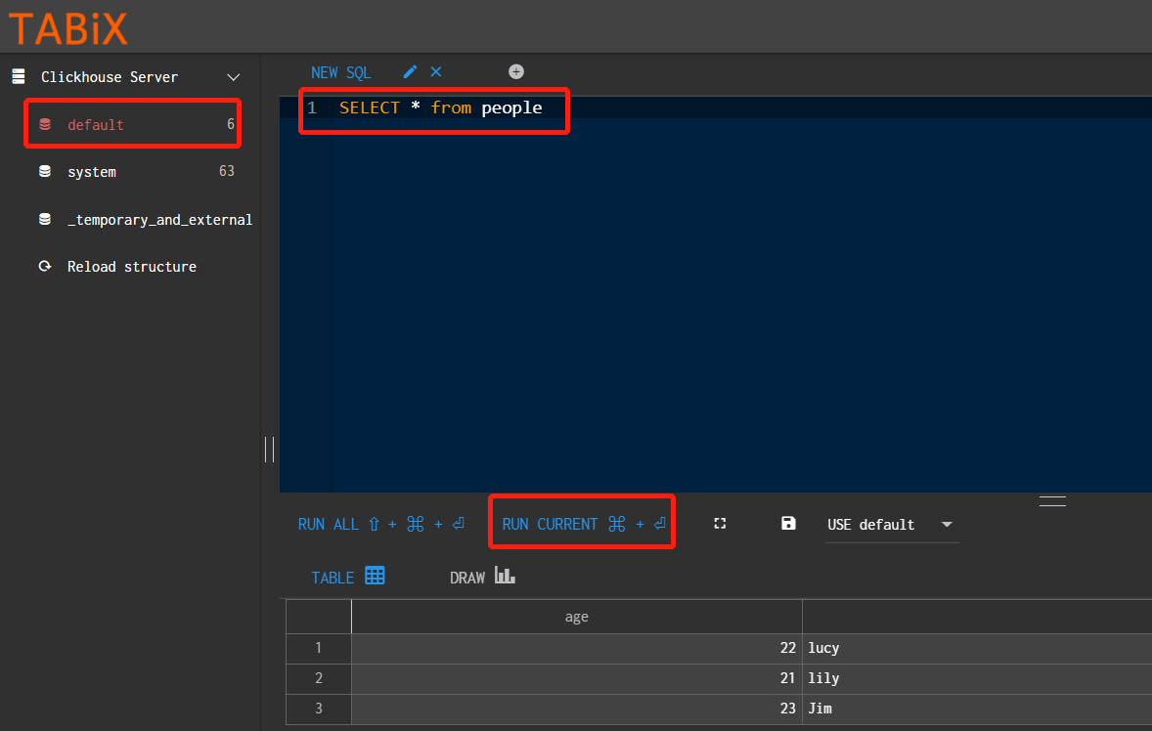Switch to the TABLE view tab
1152x731 pixels.
coord(348,577)
